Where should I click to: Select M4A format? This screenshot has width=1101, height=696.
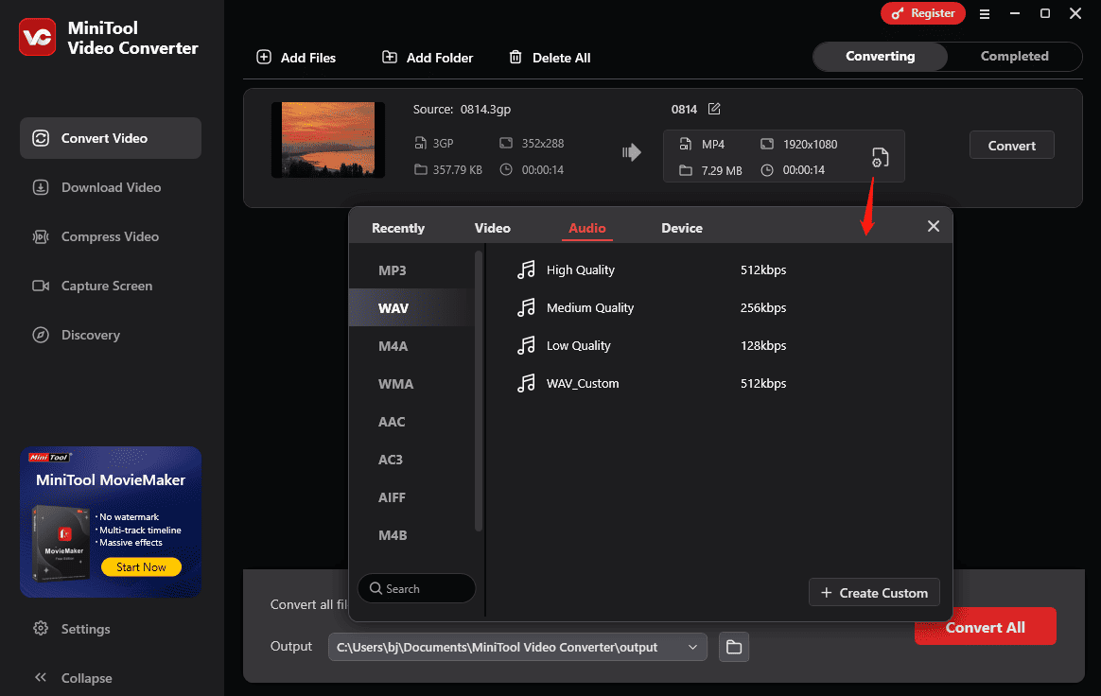point(411,345)
